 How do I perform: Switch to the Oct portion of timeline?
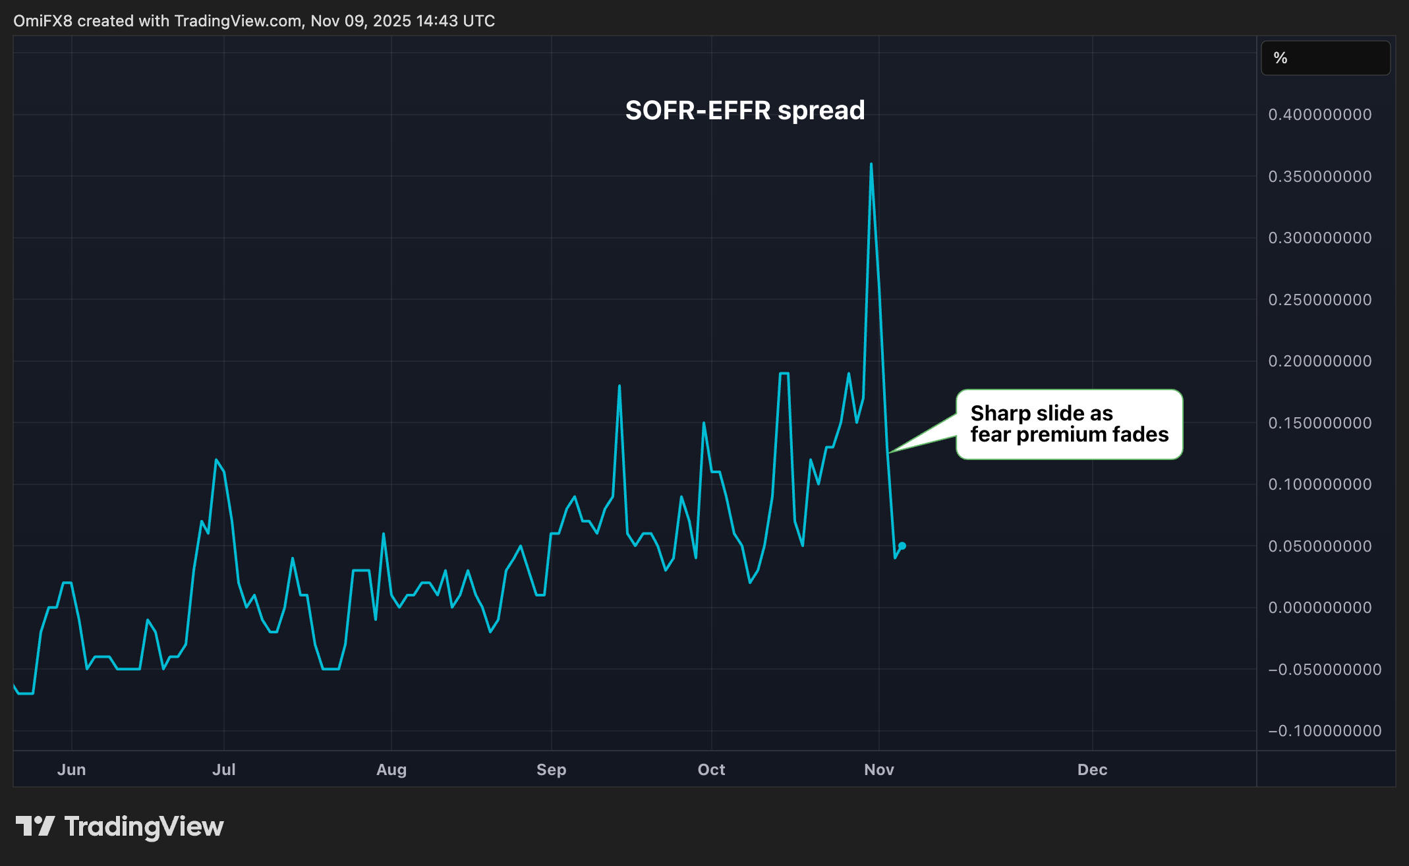coord(711,769)
